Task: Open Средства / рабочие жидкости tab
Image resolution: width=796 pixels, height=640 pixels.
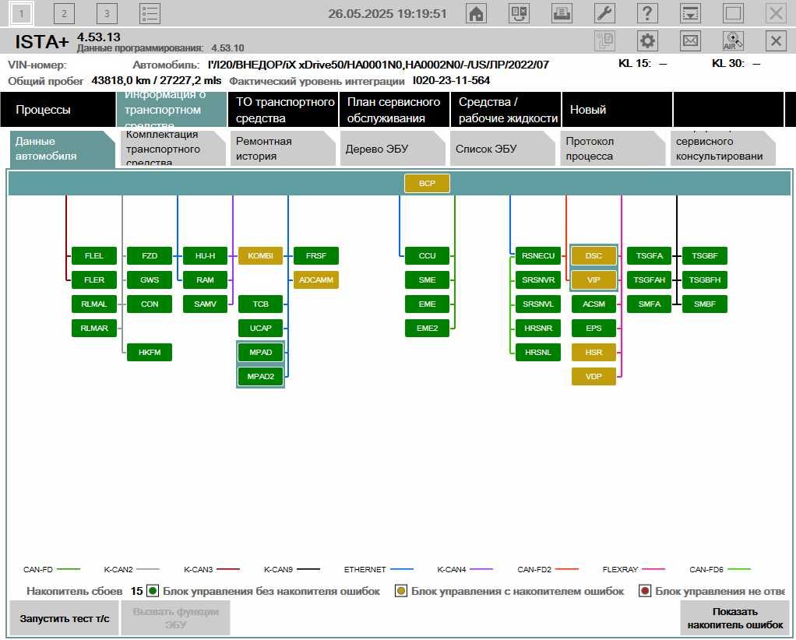Action: click(x=505, y=110)
